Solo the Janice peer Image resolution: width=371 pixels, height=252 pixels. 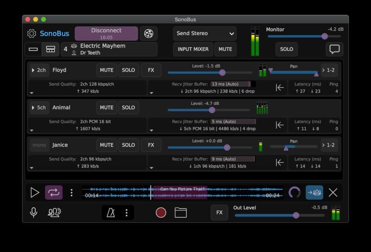tap(128, 145)
